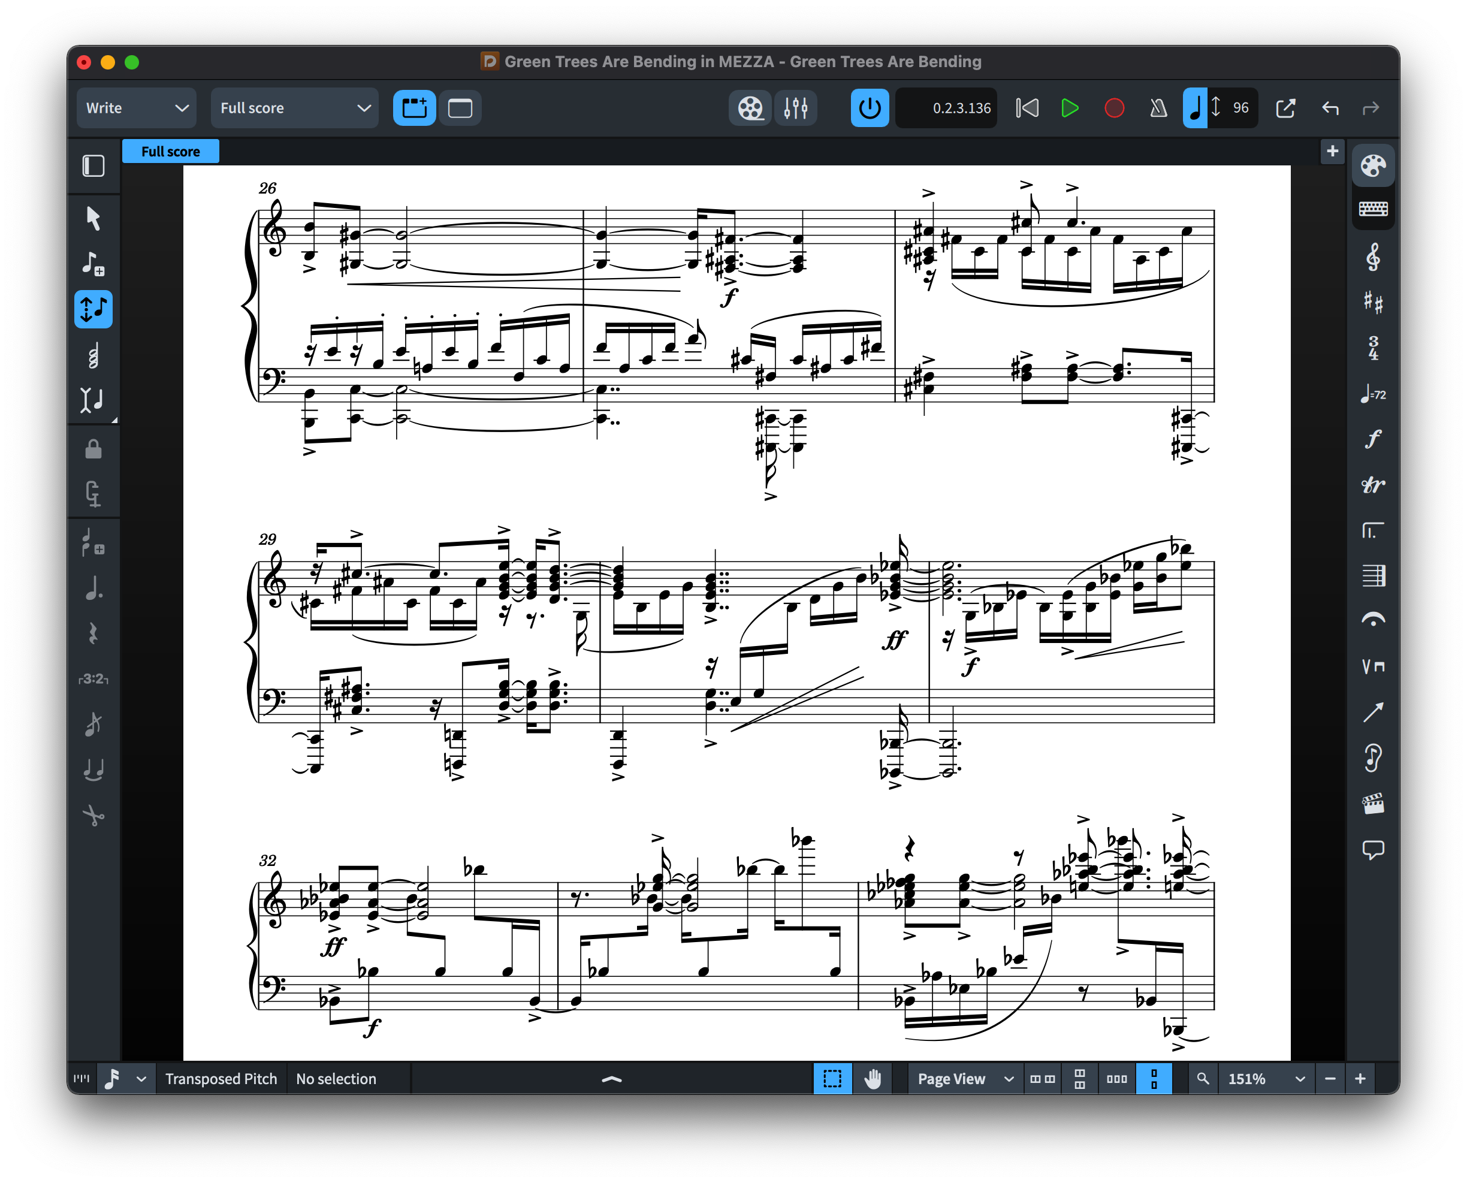
Task: Select the Full score tab
Action: click(x=170, y=151)
